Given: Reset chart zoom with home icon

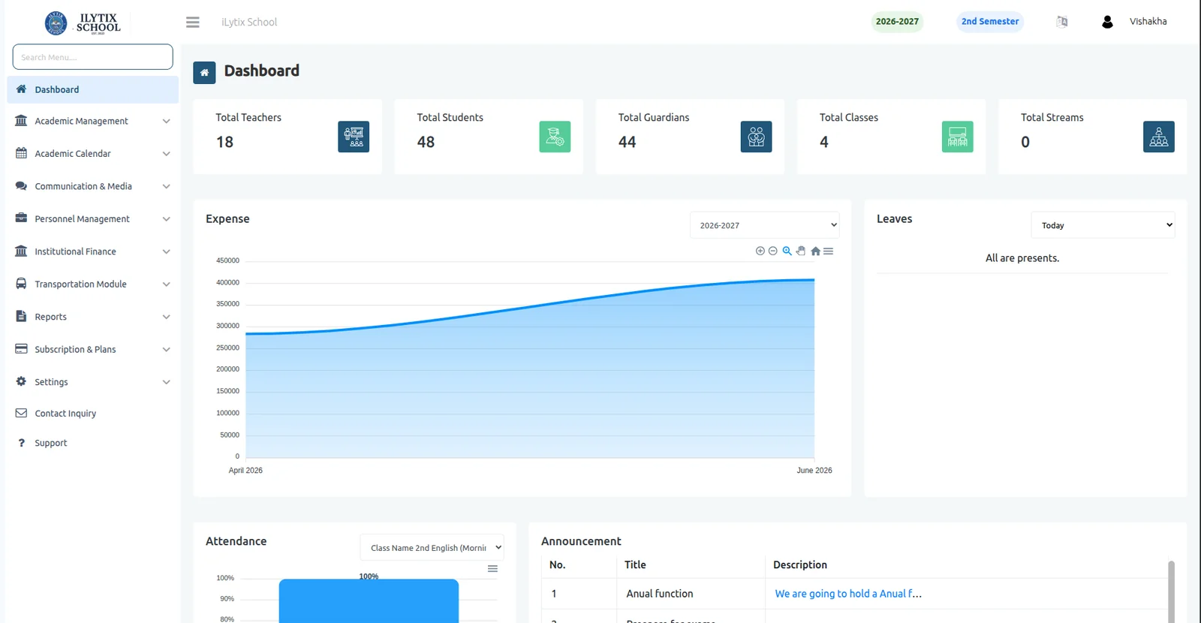Looking at the screenshot, I should coord(815,251).
